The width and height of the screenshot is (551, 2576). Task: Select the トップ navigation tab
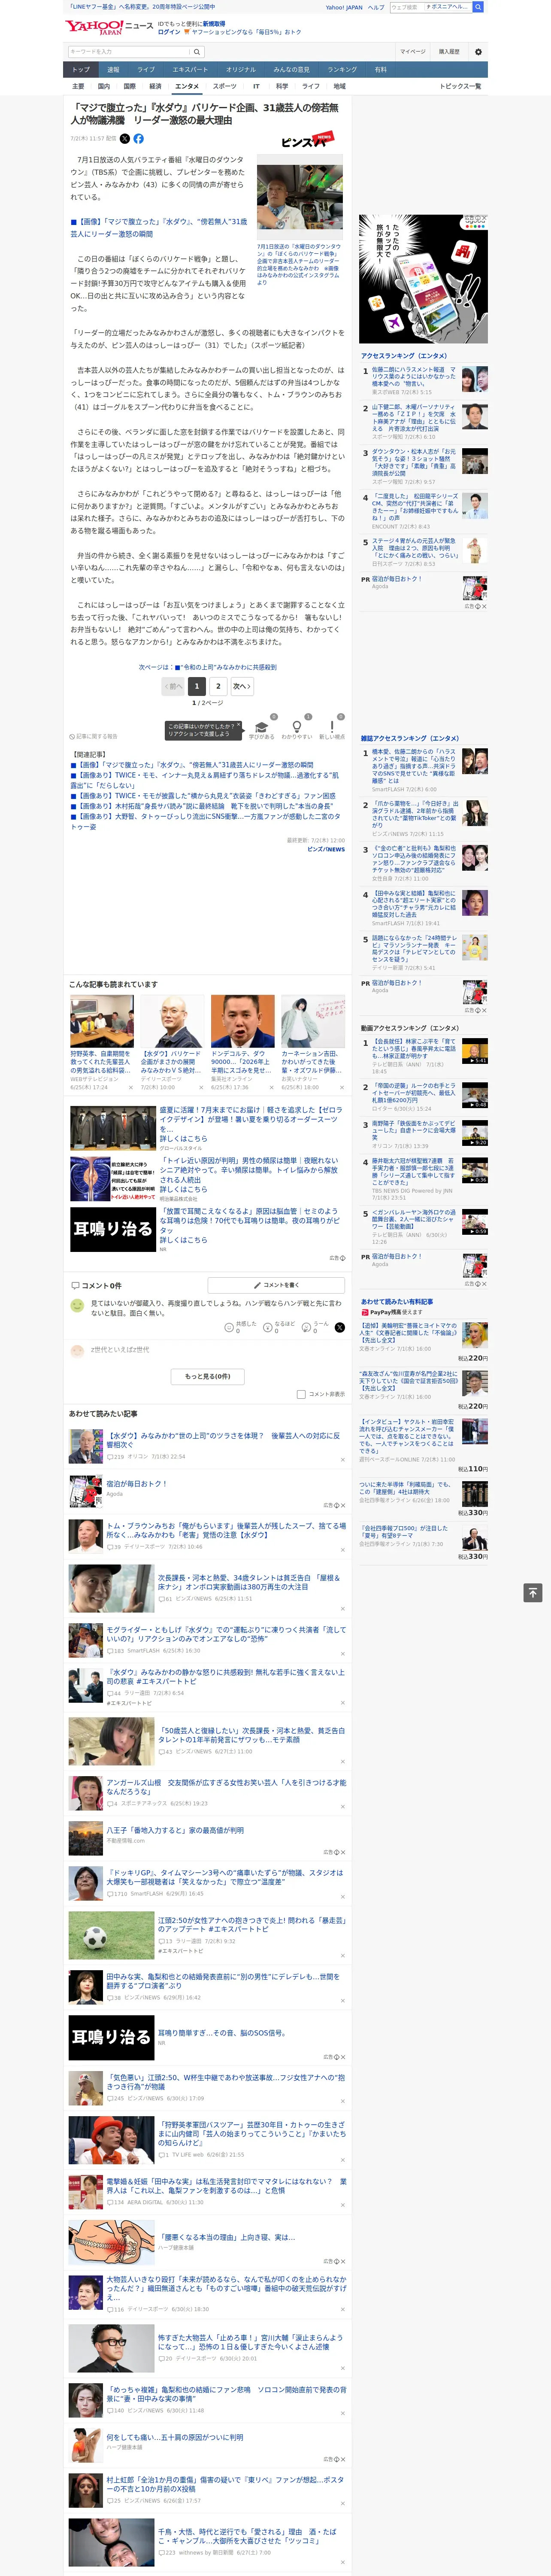click(x=81, y=70)
